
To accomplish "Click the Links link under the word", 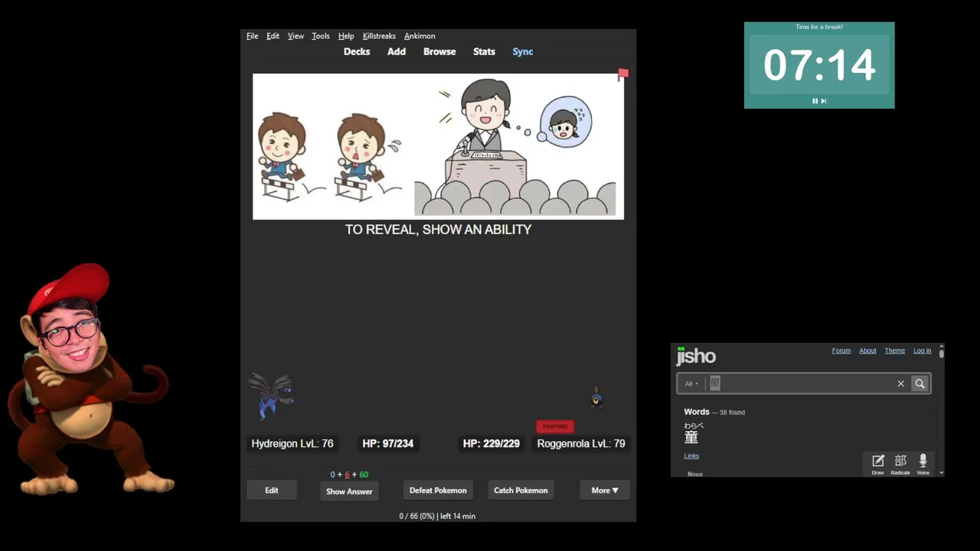I will coord(691,456).
